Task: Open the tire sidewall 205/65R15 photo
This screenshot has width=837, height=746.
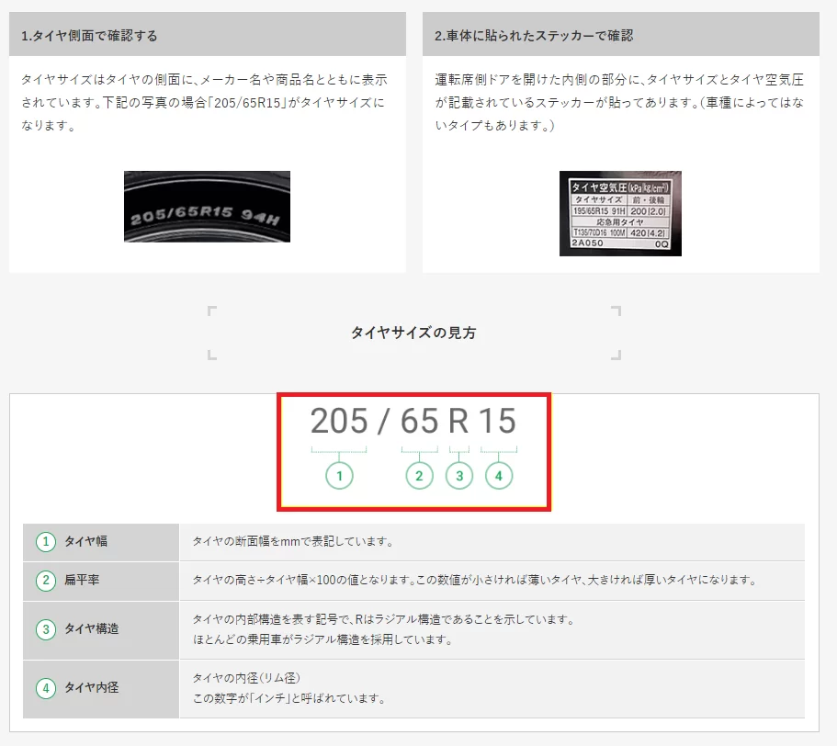Action: tap(207, 207)
